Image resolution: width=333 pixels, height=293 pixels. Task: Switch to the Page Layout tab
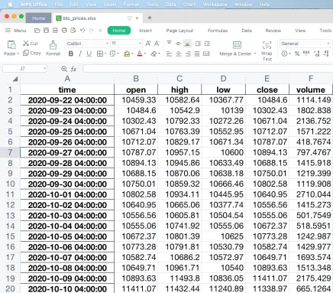click(x=179, y=31)
